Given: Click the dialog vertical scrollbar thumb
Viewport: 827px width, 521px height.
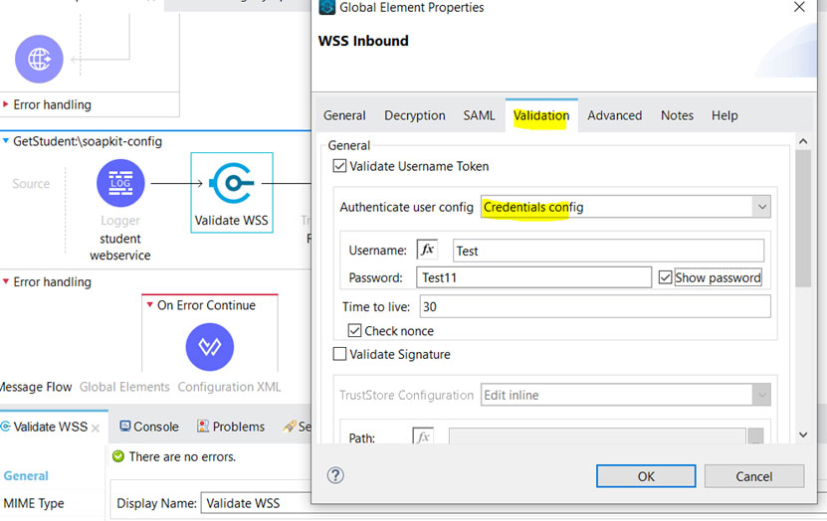Looking at the screenshot, I should pos(803,218).
